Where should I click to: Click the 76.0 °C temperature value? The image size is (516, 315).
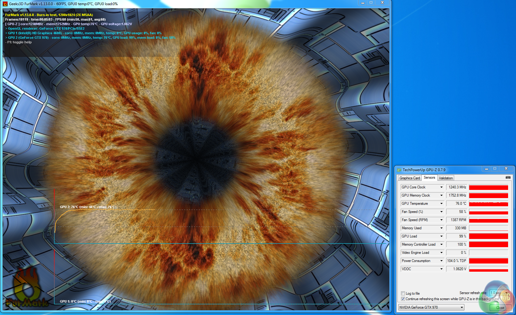coord(457,204)
